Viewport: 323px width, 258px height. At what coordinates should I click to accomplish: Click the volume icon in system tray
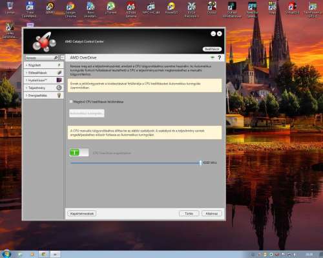pos(295,255)
